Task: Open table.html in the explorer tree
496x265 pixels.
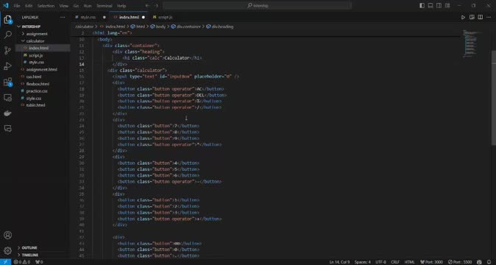Action: (35, 105)
